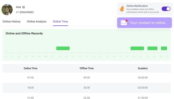Click the edit pencil icon beside Ada
The height and width of the screenshot is (99, 174).
tap(24, 7)
